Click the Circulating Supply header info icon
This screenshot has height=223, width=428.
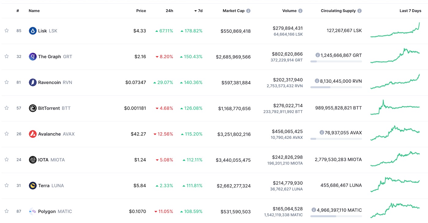(x=360, y=11)
